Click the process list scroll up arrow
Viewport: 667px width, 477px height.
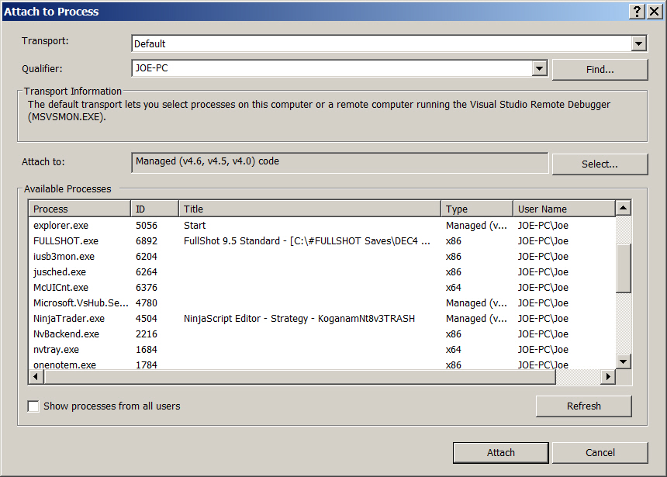pyautogui.click(x=624, y=208)
